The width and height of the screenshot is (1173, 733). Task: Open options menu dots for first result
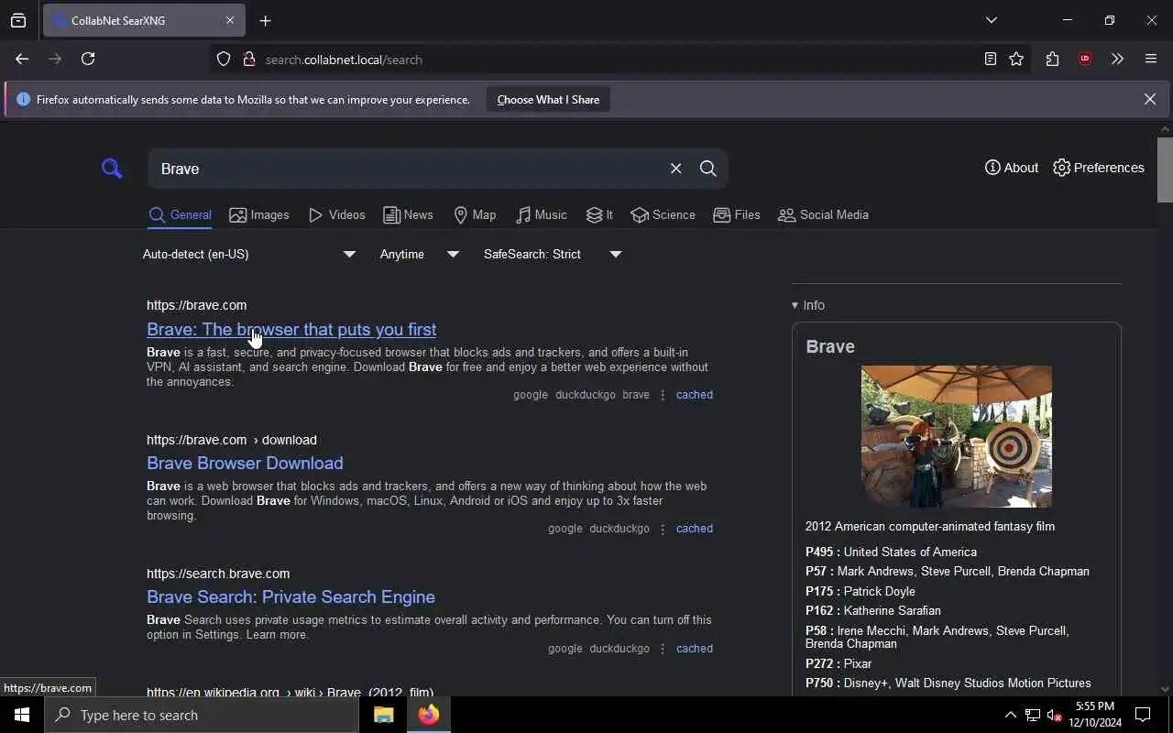(x=663, y=395)
